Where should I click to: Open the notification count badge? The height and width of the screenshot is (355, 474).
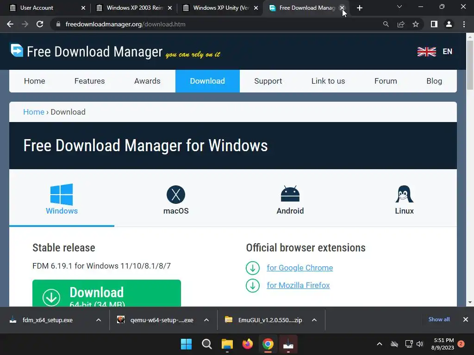pos(461,343)
